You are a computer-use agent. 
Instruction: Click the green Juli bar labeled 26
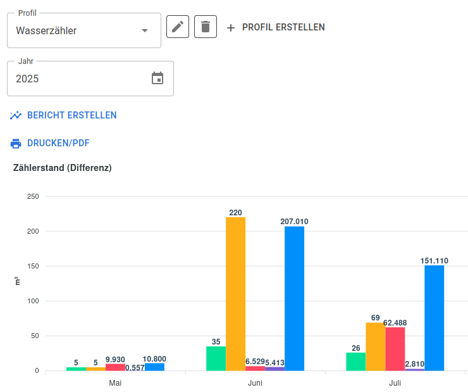point(356,362)
